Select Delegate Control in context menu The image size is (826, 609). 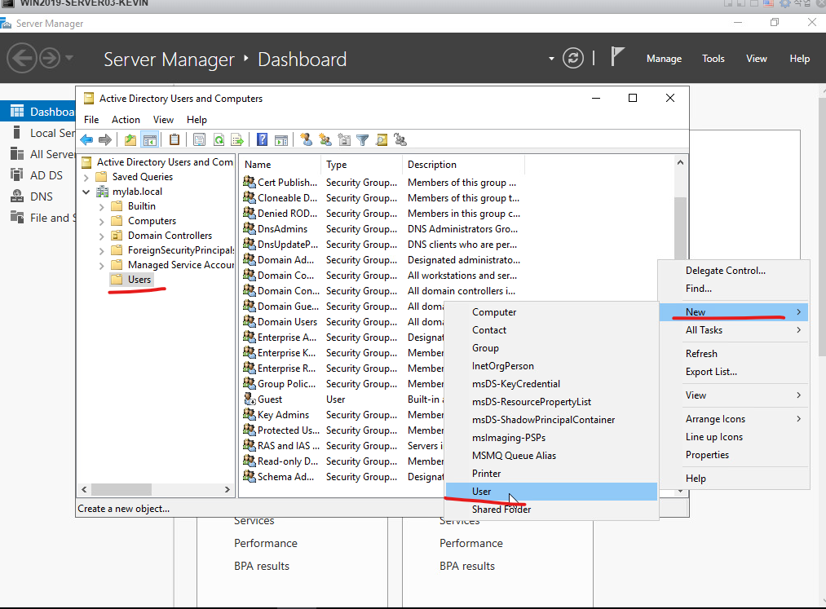734,271
